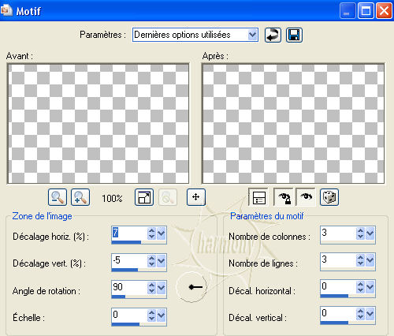Click the proof eye preview button

(306, 197)
